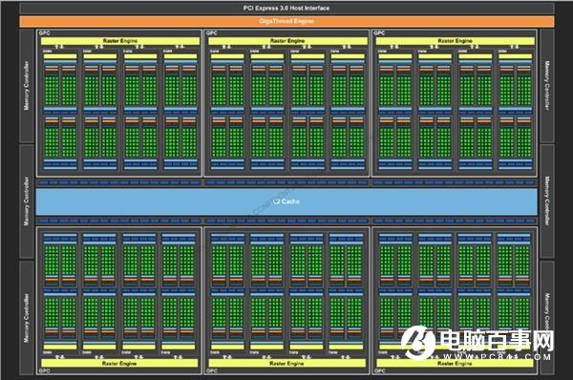Click the middle Memory Controller on the left side

[x=27, y=201]
